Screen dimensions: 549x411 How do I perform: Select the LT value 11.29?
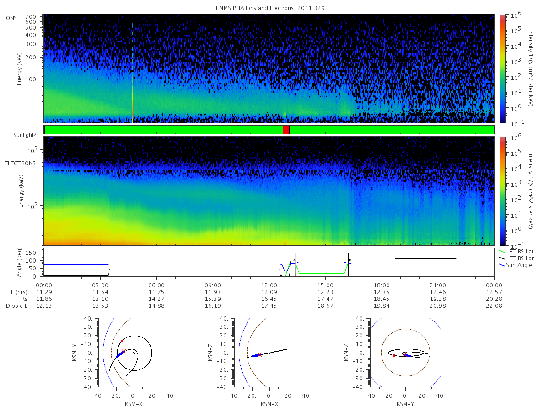[x=44, y=291]
